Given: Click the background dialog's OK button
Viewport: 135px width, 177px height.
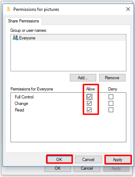Looking at the screenshot, I should pyautogui.click(x=58, y=169).
